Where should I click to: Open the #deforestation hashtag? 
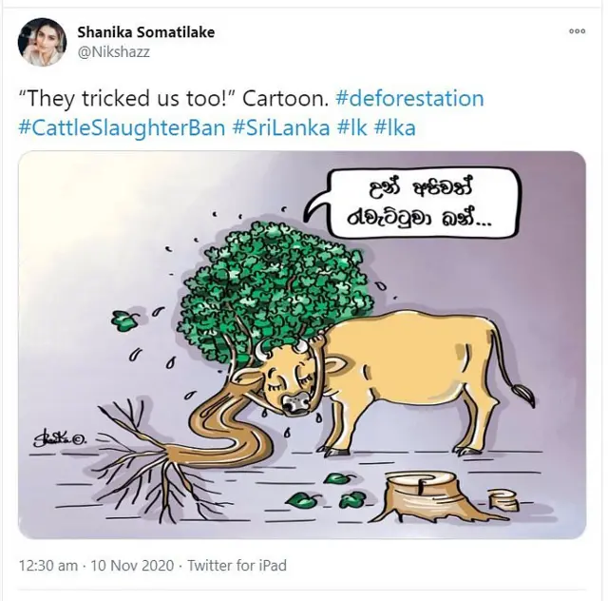[415, 98]
